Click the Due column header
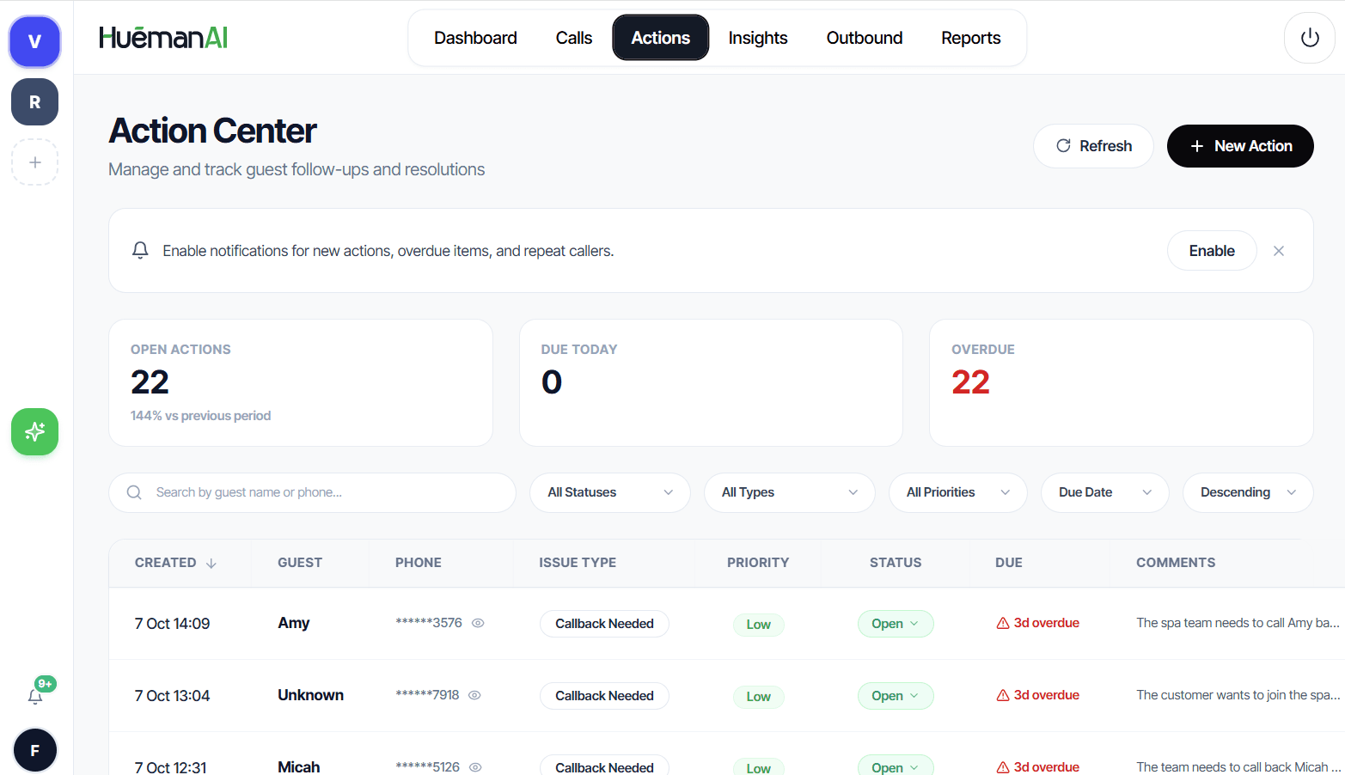This screenshot has height=775, width=1345. (1009, 563)
